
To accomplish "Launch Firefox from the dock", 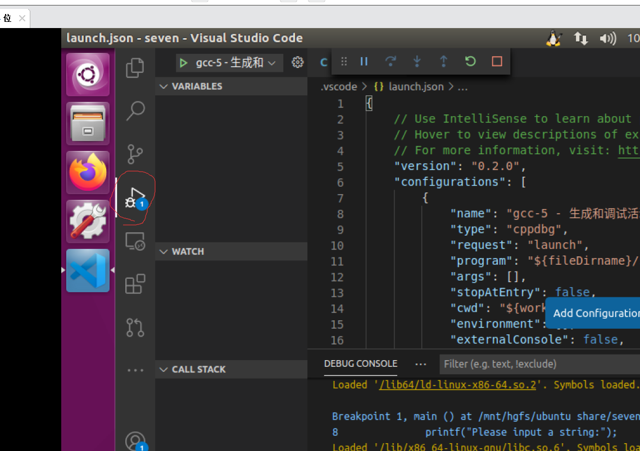I will point(88,172).
